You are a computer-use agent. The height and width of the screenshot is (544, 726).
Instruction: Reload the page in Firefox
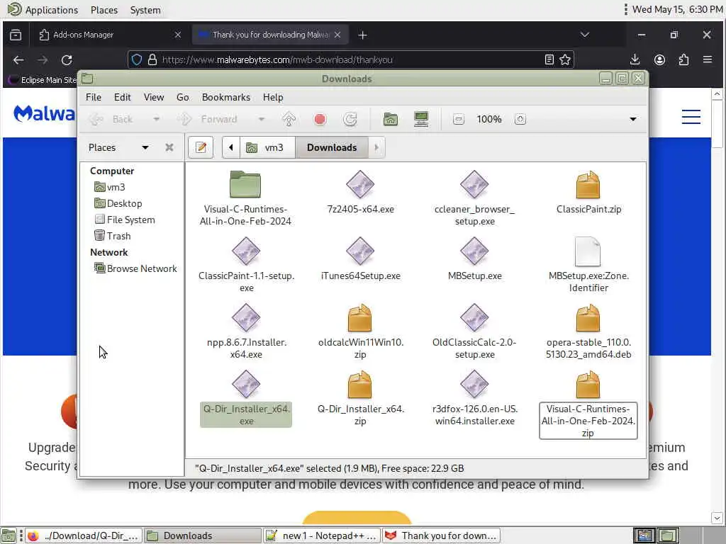67,59
